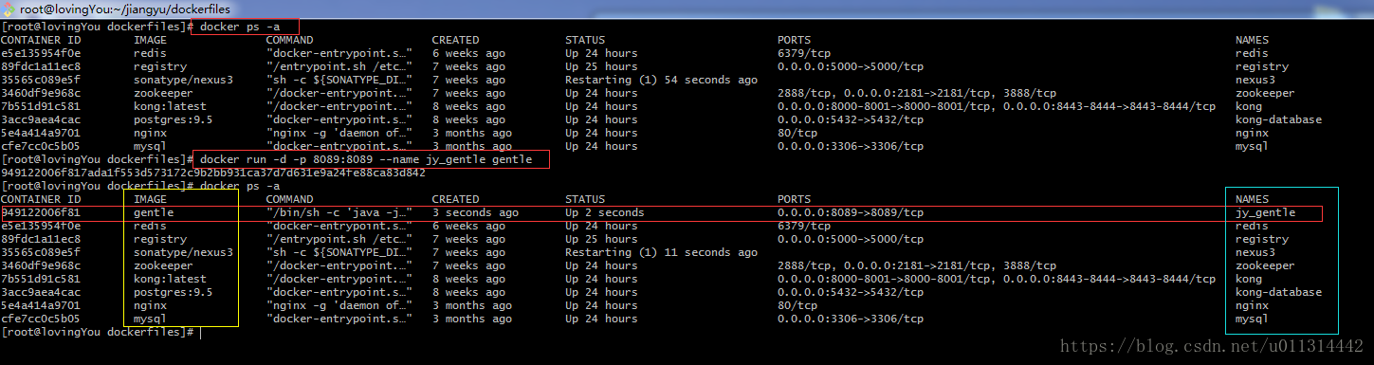Click the gentle image name cell
Viewport: 1374px width, 365px height.
click(x=154, y=212)
